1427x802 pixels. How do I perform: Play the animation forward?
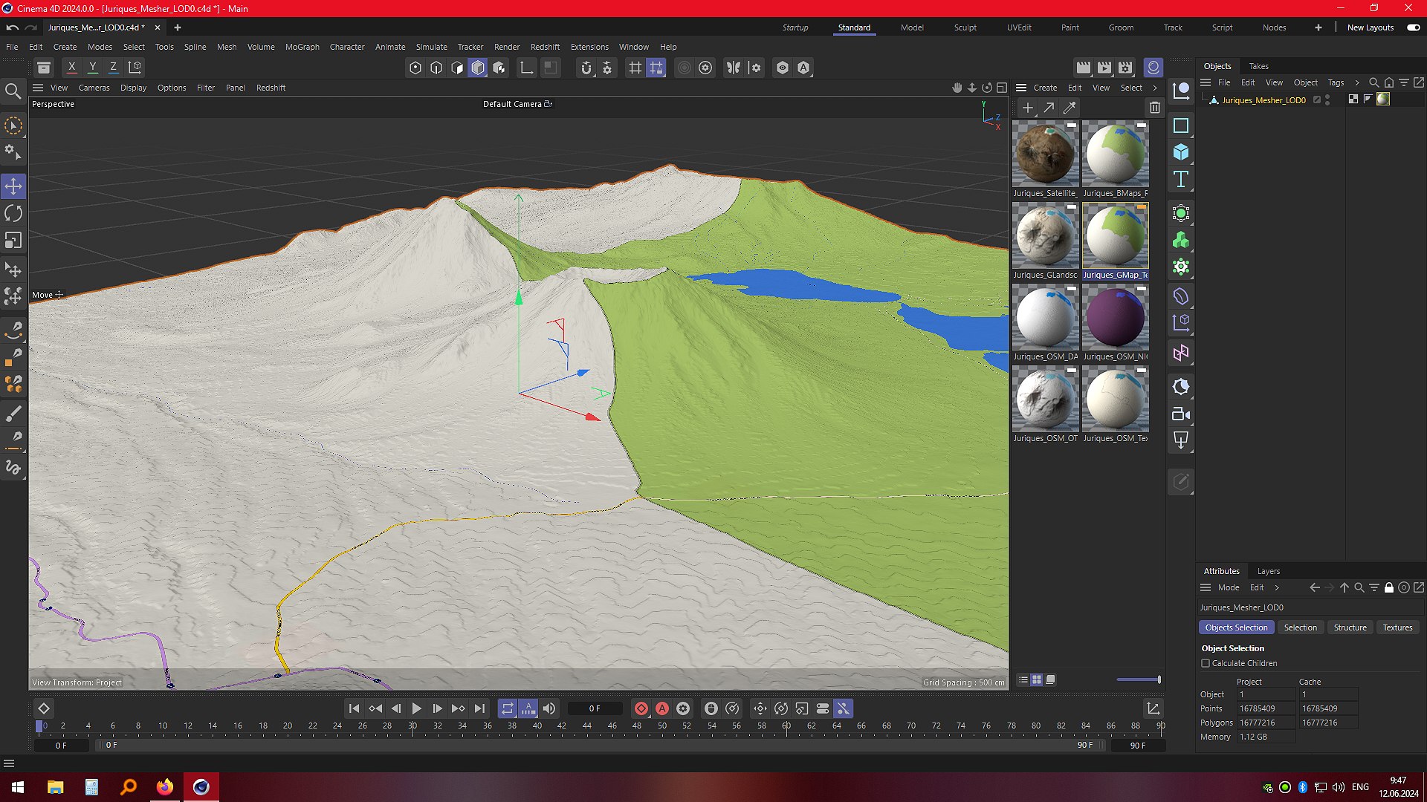(416, 708)
